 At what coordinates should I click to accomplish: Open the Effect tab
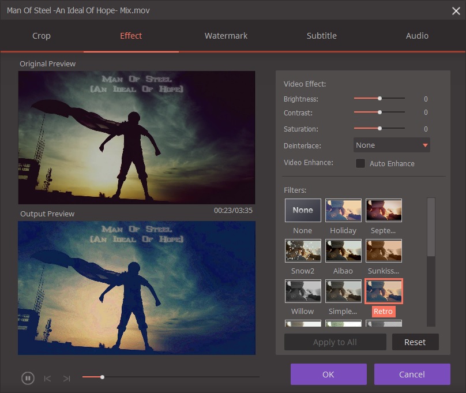pos(131,36)
